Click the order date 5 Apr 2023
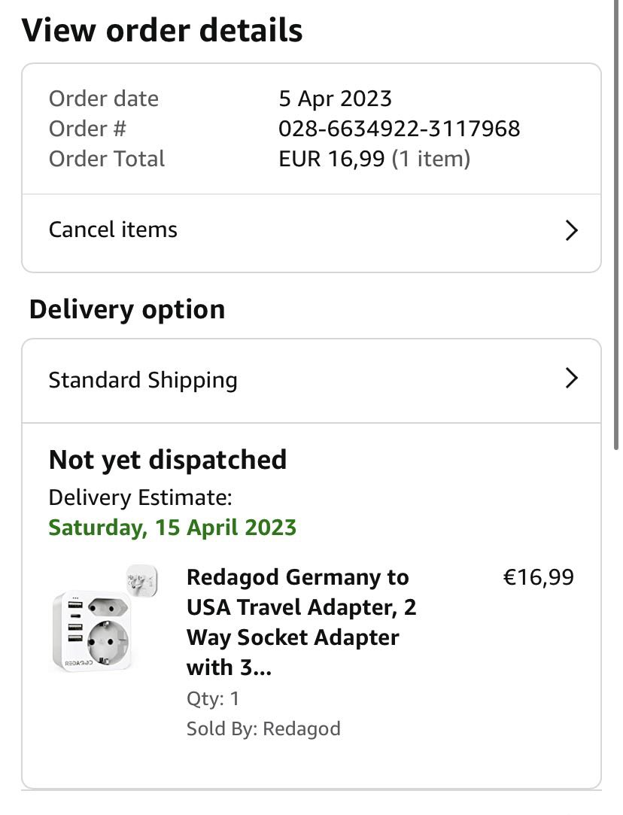The width and height of the screenshot is (623, 815). [335, 99]
